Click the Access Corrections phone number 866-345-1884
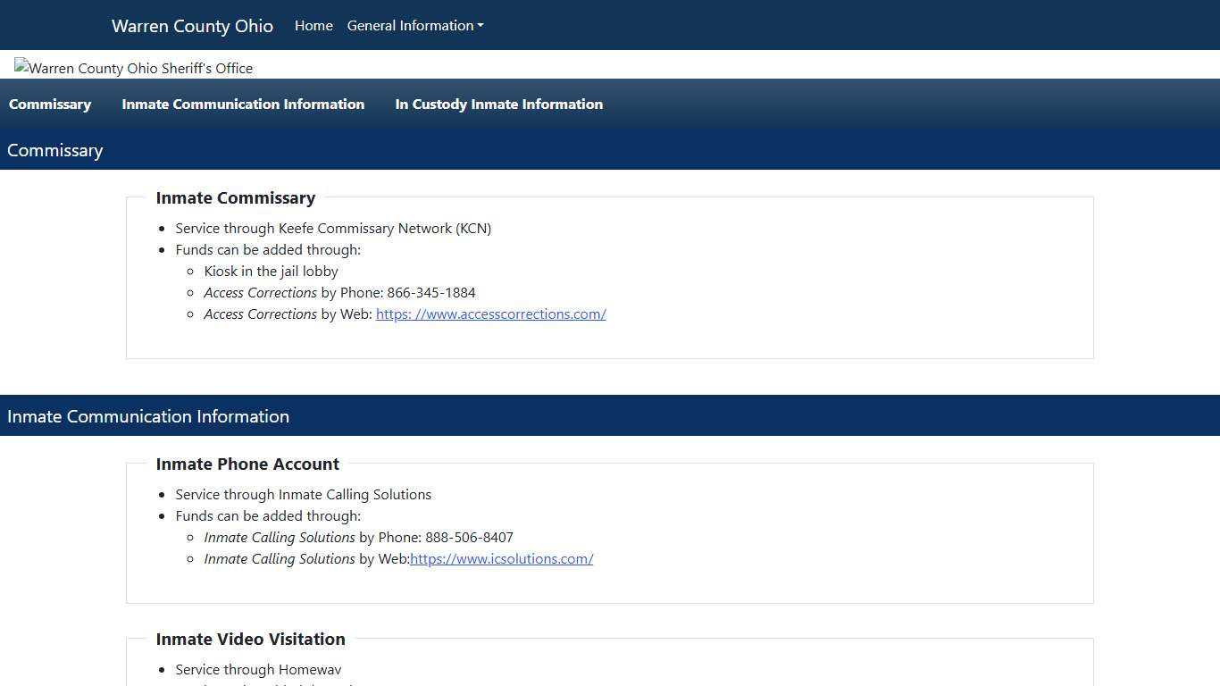 (430, 293)
